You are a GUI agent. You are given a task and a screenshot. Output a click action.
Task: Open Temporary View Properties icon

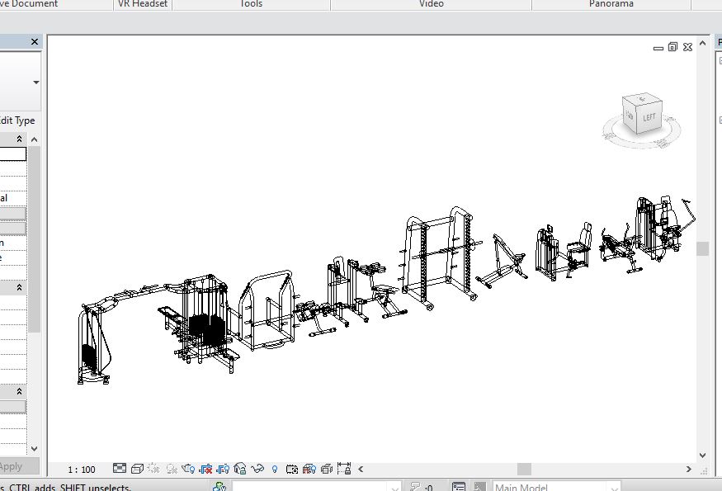[291, 469]
